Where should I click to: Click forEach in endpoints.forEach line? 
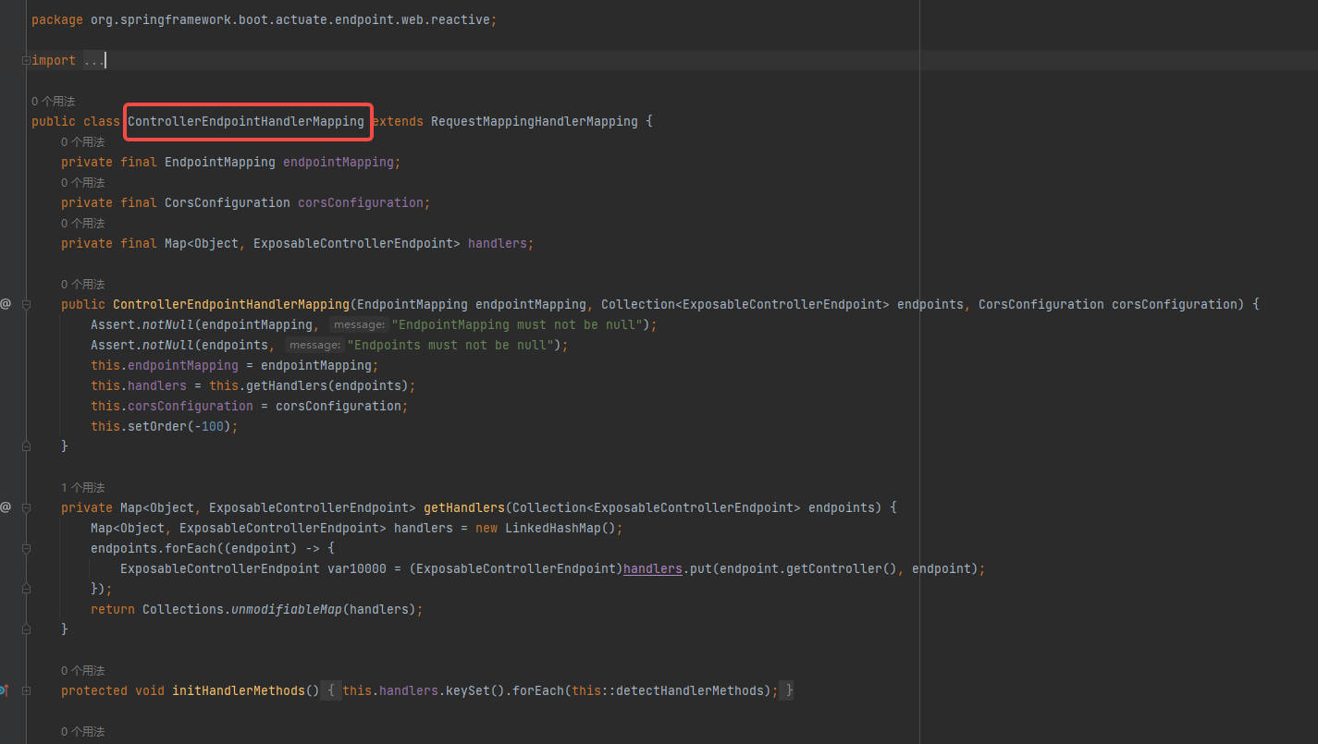point(191,548)
